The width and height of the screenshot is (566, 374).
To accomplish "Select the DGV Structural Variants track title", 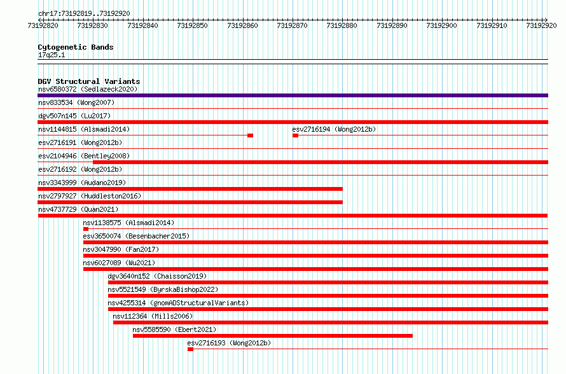I will [89, 81].
